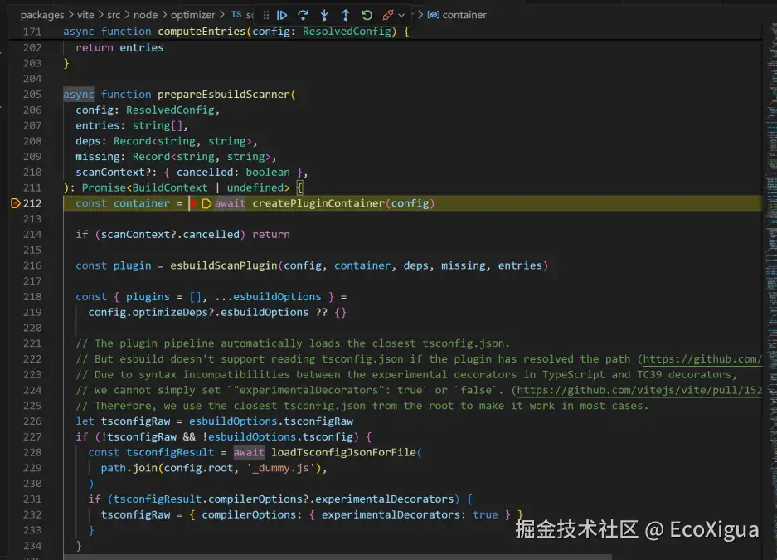Open the container symbol breadcrumb
This screenshot has width=777, height=560.
[464, 15]
